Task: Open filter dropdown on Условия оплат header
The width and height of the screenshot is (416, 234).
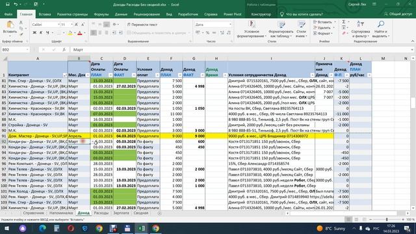Action: click(157, 75)
